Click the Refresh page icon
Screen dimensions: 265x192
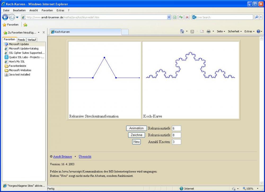pos(181,17)
